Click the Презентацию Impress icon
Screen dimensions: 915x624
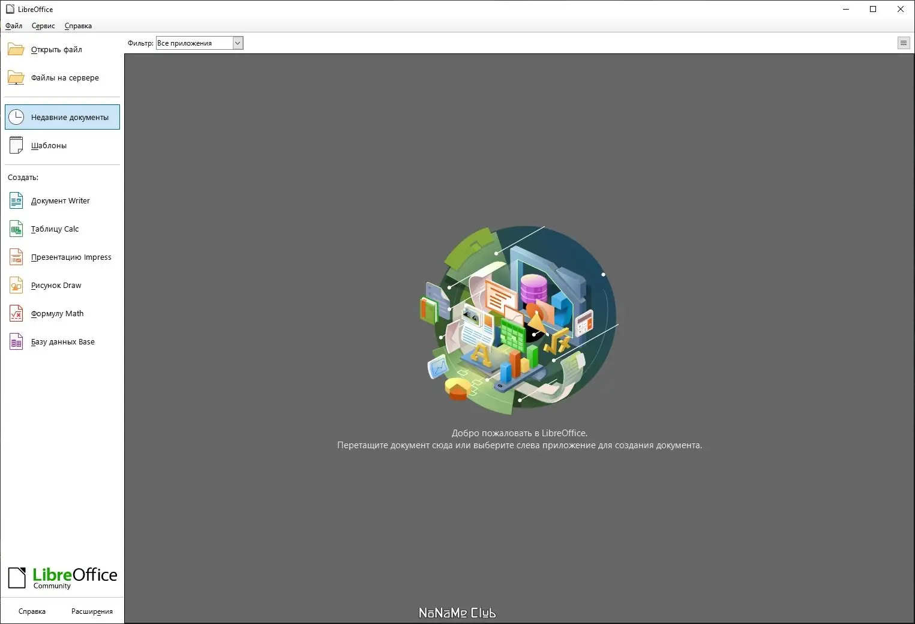coord(16,257)
